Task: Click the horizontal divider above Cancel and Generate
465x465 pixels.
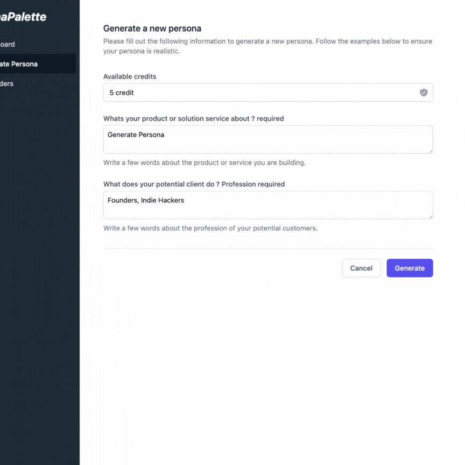Action: (268, 249)
